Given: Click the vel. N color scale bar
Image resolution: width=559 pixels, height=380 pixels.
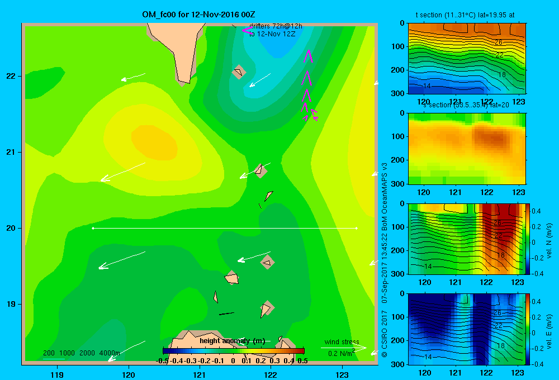Looking at the screenshot, I should (528, 239).
